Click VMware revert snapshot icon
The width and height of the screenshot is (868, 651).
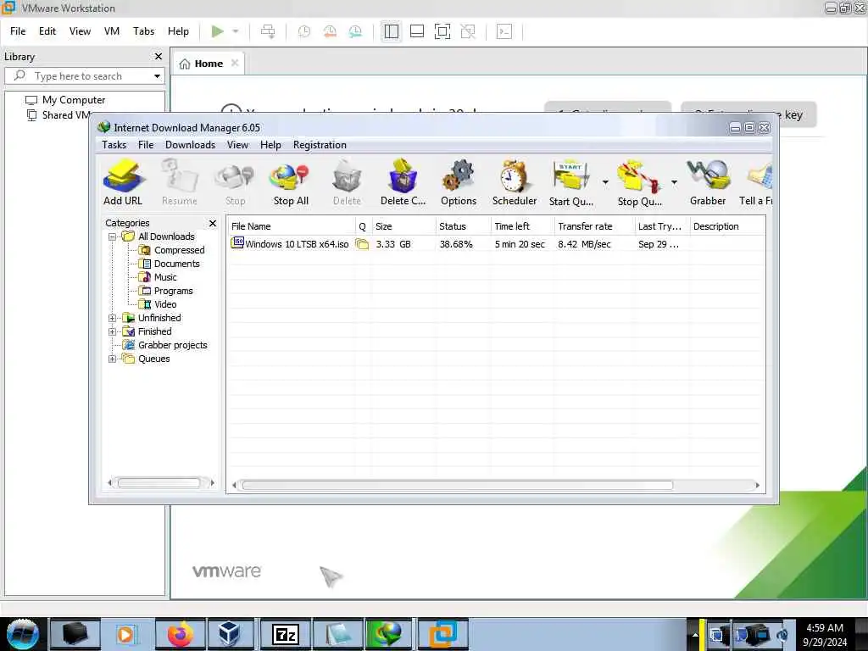point(330,31)
